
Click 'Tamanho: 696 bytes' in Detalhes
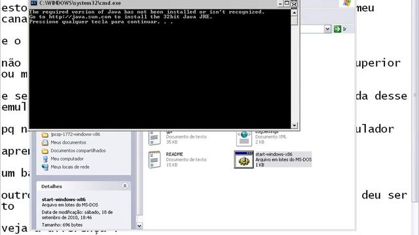click(x=62, y=225)
